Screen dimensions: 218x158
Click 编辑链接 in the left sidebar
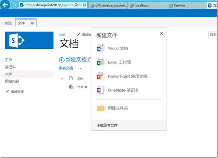pyautogui.click(x=17, y=92)
